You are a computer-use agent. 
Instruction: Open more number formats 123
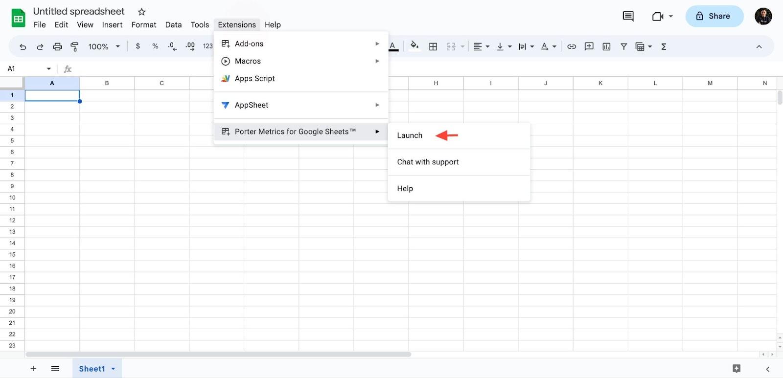pyautogui.click(x=207, y=46)
